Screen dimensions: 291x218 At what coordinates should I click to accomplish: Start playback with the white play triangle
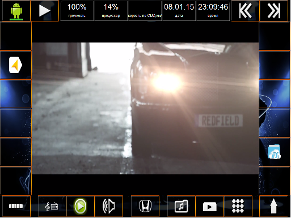(x=45, y=11)
